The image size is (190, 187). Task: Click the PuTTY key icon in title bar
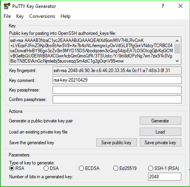(x=7, y=6)
